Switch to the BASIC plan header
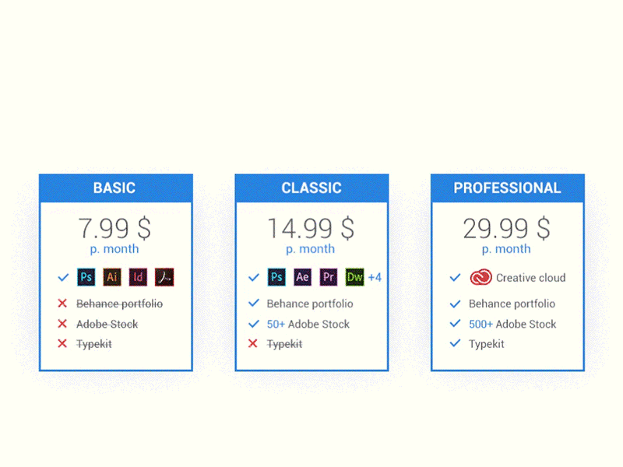 tap(114, 188)
